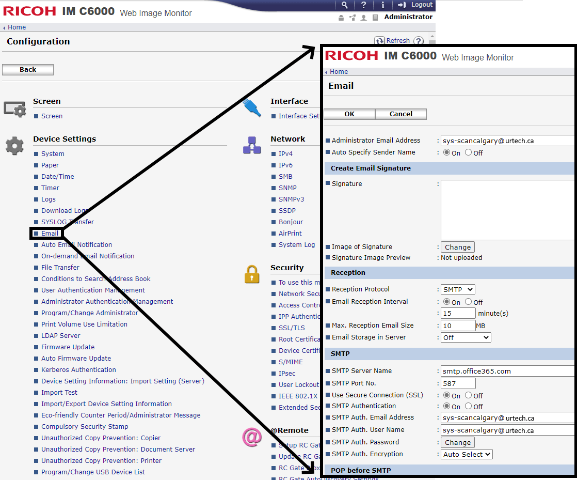Screen dimensions: 577x480
Task: Open the help question mark icon
Action: pos(364,5)
